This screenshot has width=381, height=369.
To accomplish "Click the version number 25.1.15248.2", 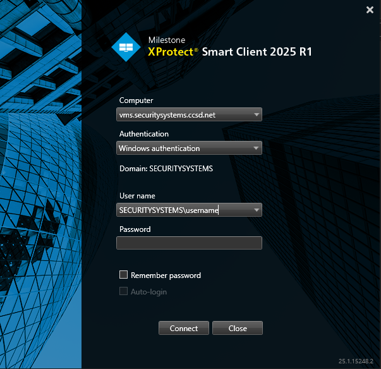I will pyautogui.click(x=356, y=361).
